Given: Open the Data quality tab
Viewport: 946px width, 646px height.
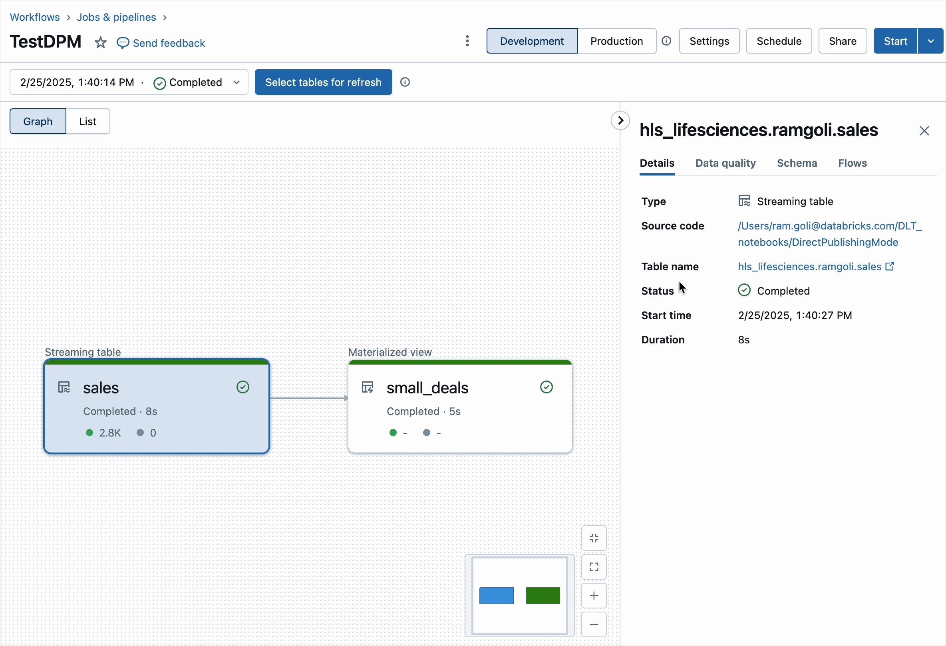Looking at the screenshot, I should (x=725, y=163).
